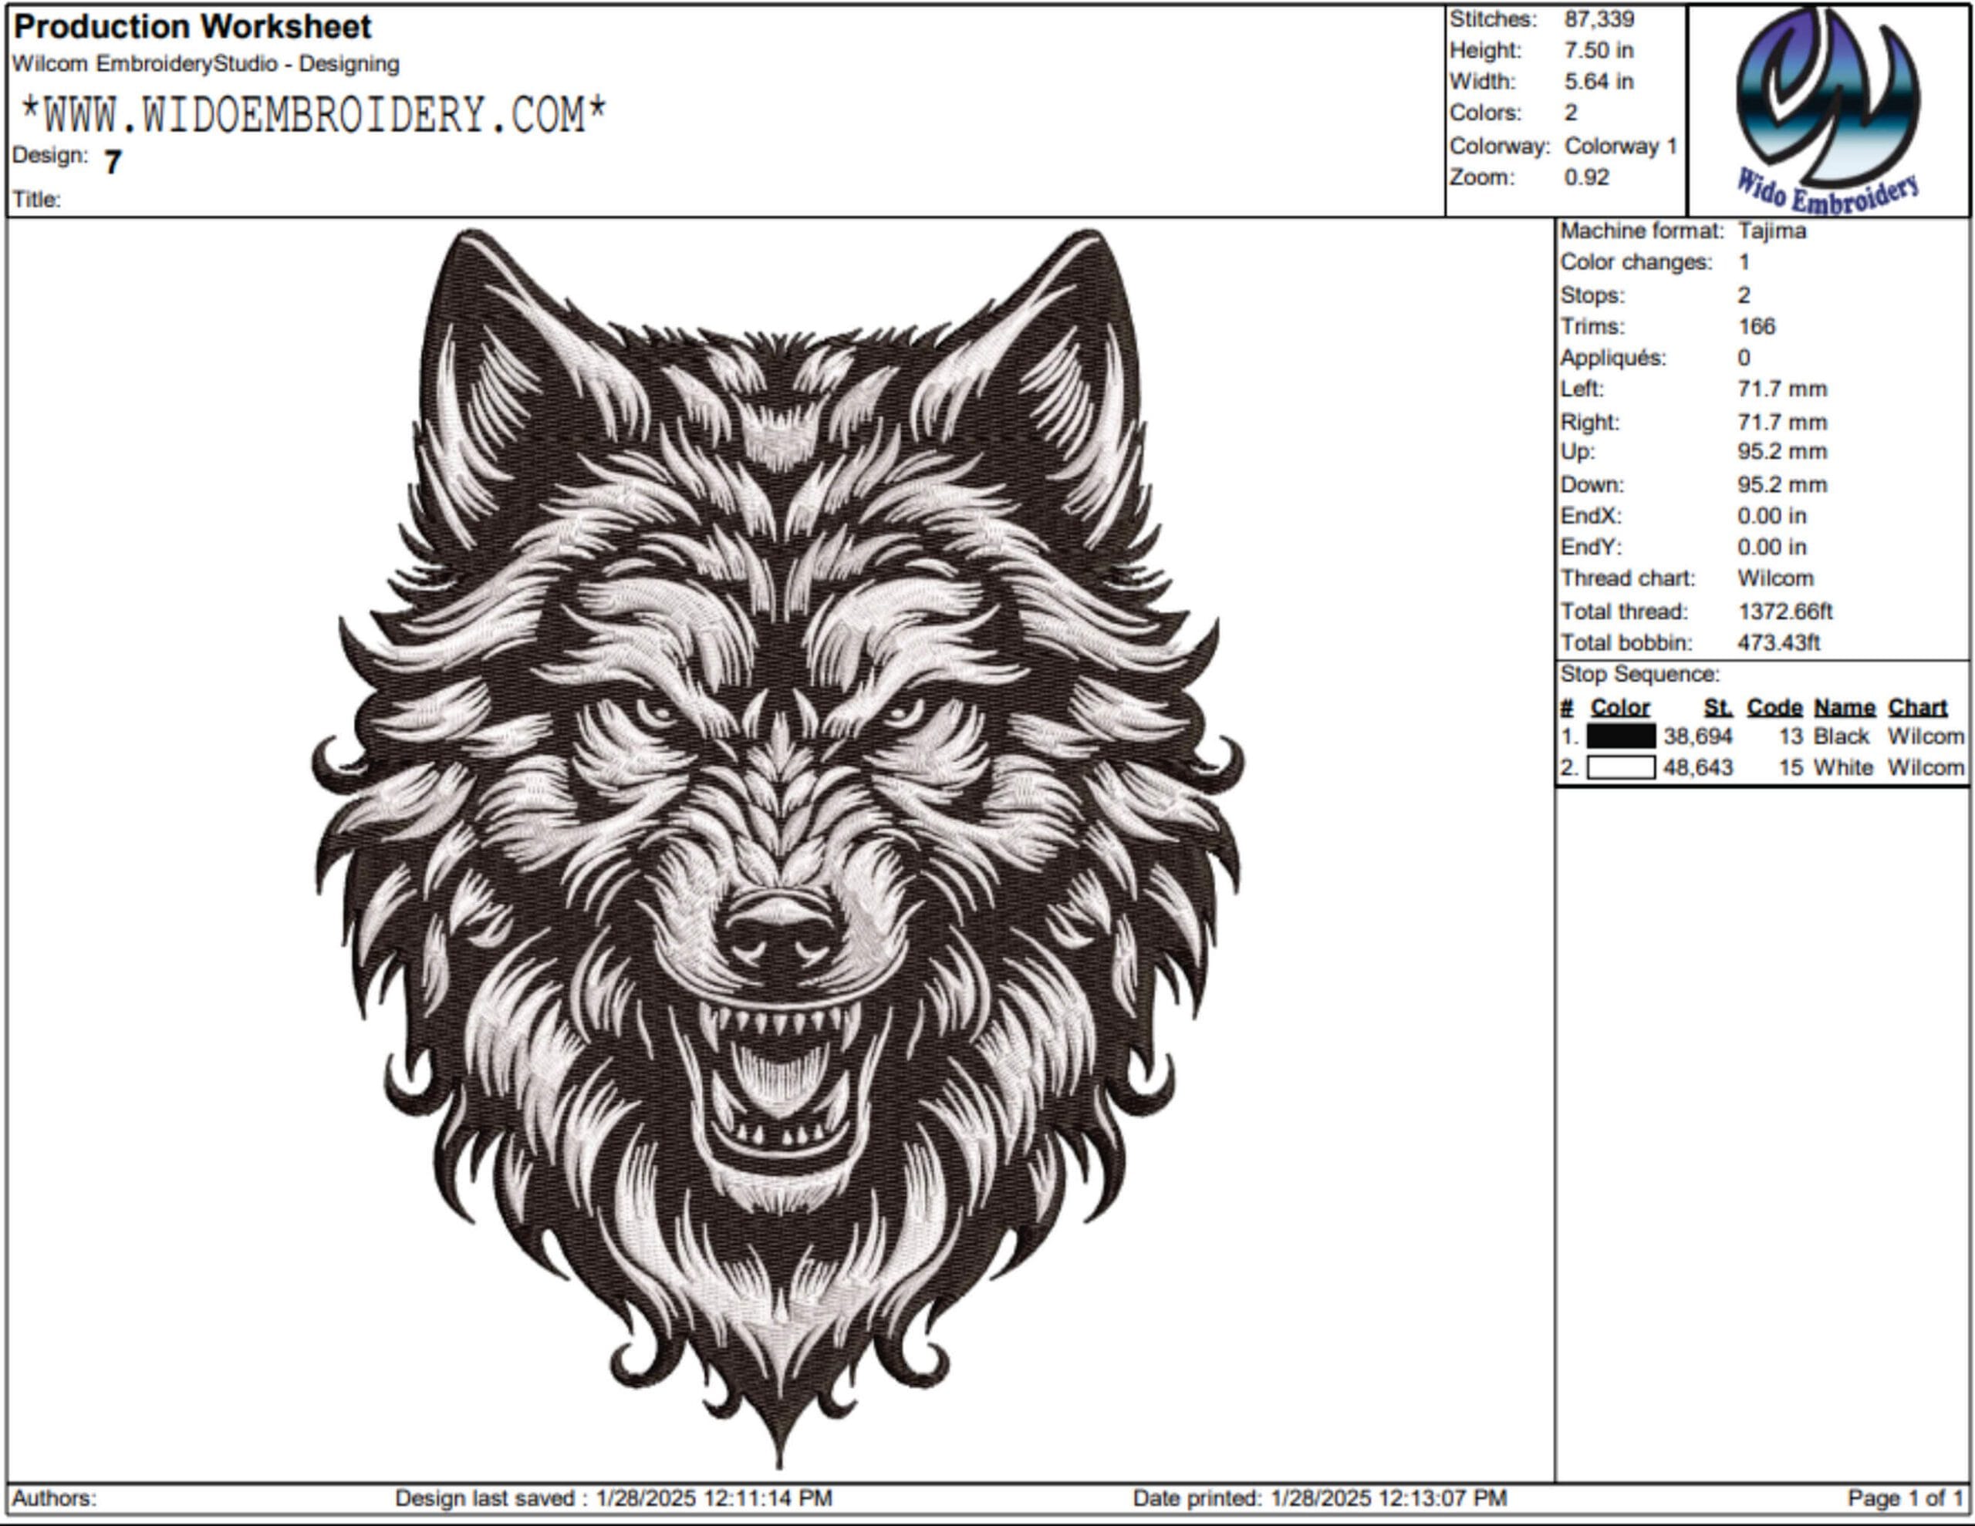
Task: Click the Total bobbin value 473.43ft
Action: point(1779,643)
